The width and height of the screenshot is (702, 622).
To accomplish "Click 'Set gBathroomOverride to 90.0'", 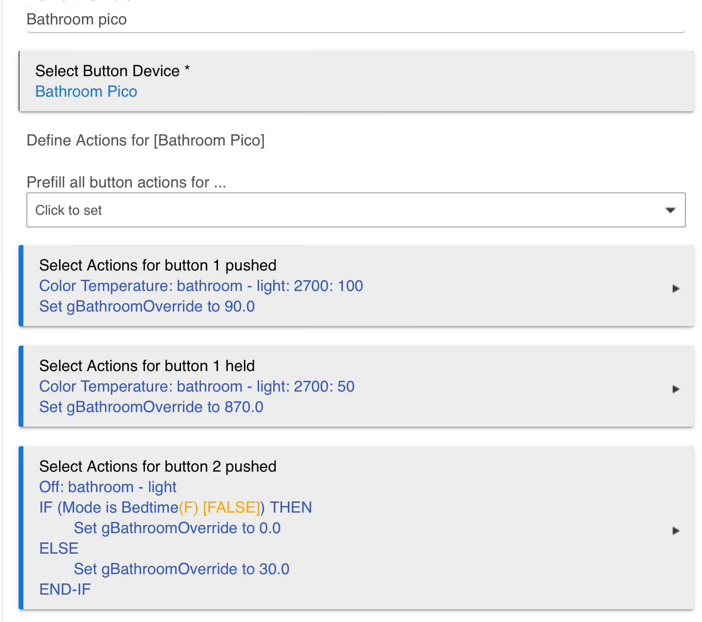I will pyautogui.click(x=147, y=306).
